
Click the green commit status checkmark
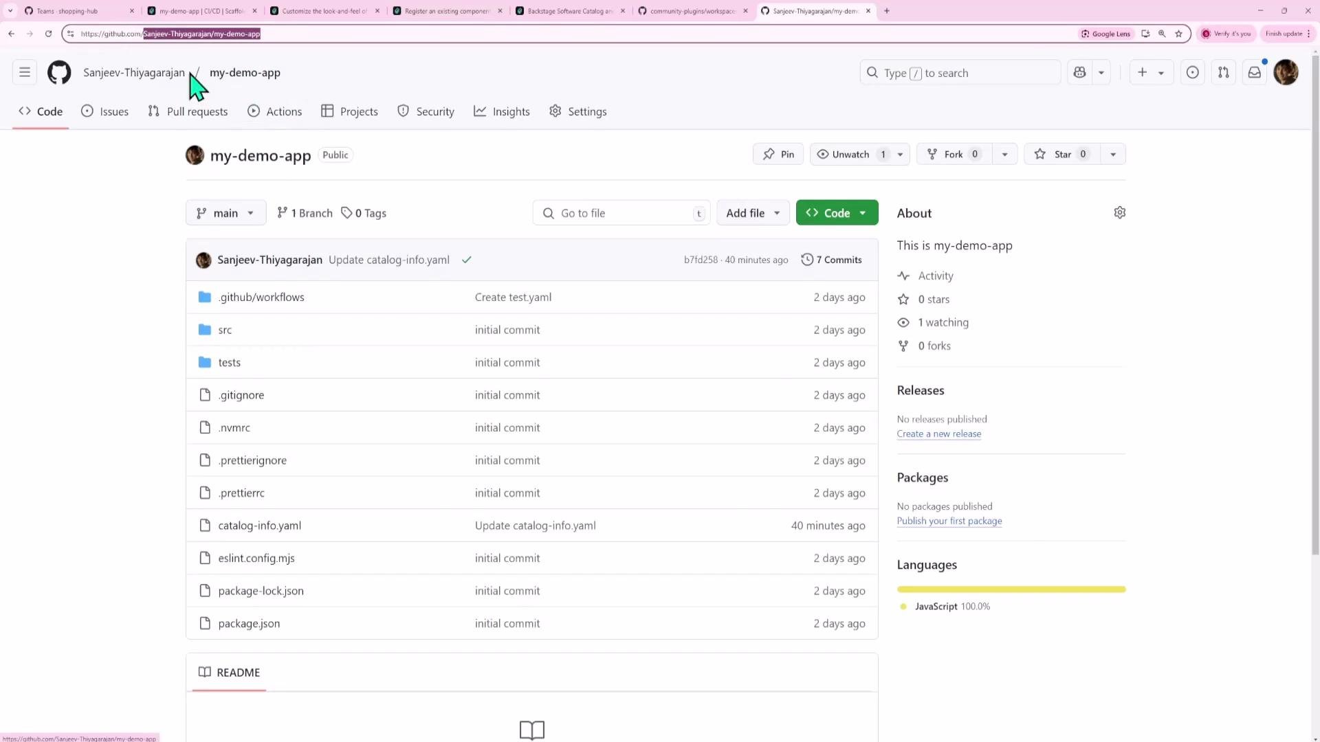pos(467,260)
